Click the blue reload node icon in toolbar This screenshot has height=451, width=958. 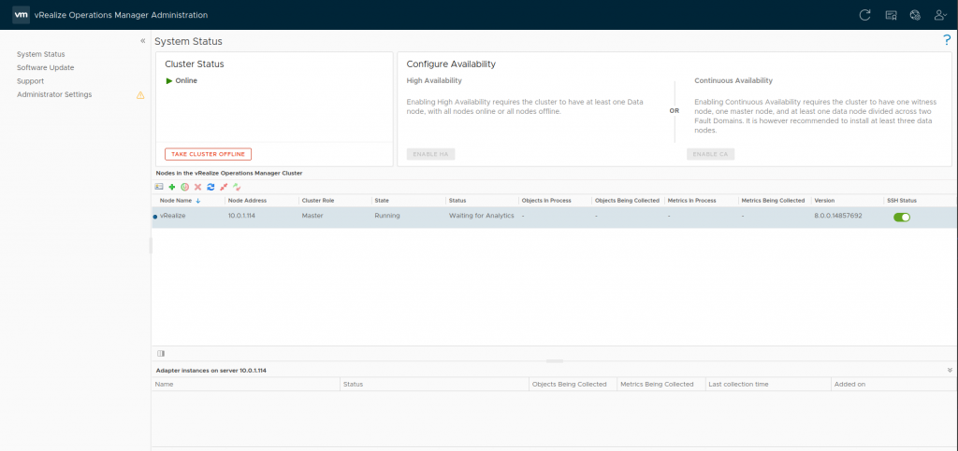210,187
